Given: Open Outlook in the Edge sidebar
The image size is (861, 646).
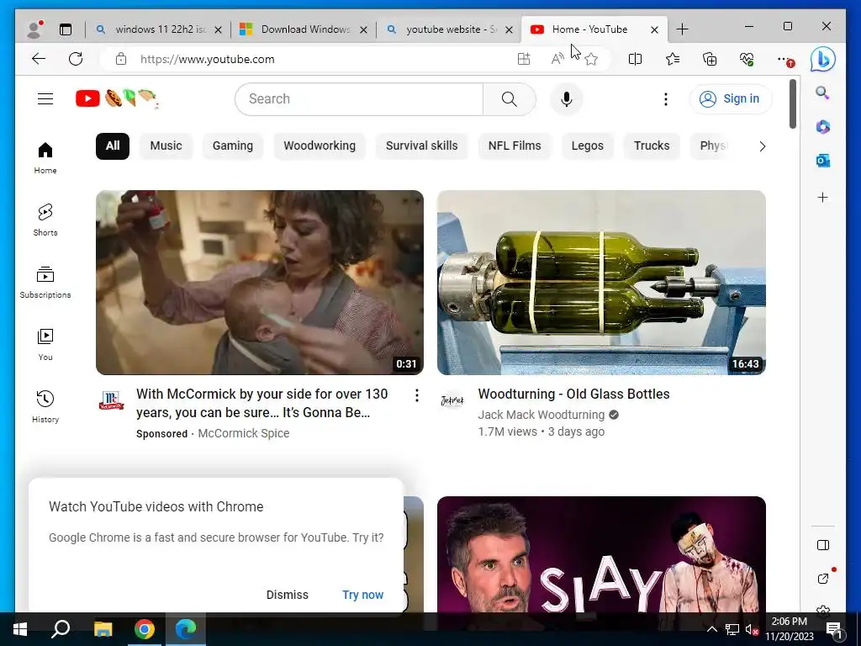Looking at the screenshot, I should tap(822, 161).
